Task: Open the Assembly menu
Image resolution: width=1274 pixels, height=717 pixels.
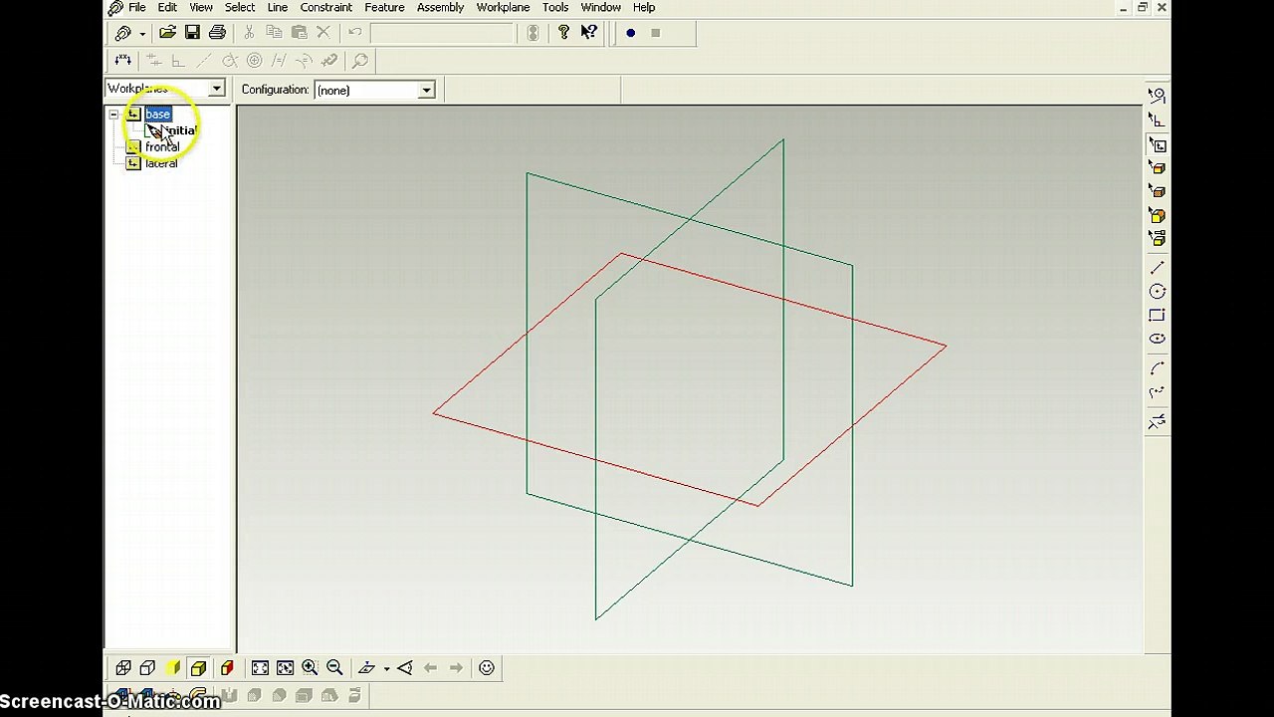Action: point(441,7)
